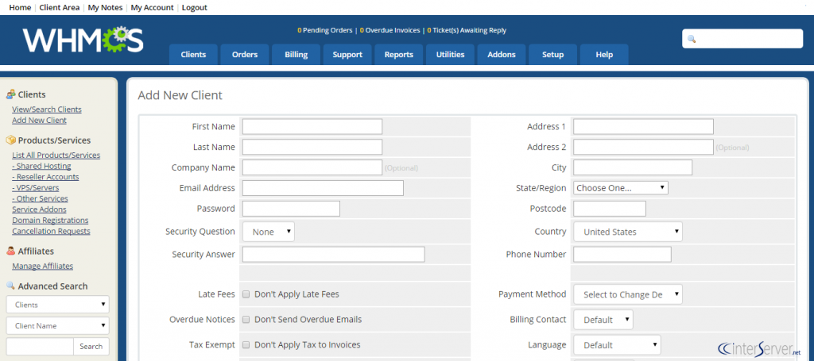The height and width of the screenshot is (361, 814).
Task: Enable Don't Apply Late Fees checkbox
Action: (x=246, y=294)
